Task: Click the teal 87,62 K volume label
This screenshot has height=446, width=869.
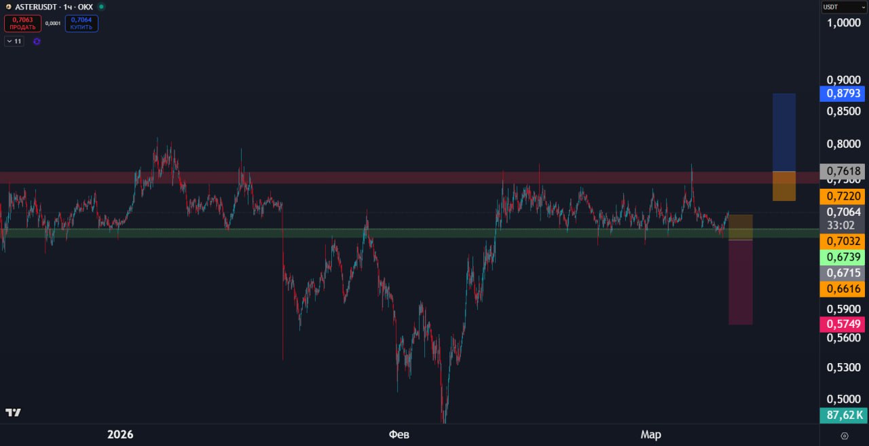Action: pyautogui.click(x=843, y=415)
